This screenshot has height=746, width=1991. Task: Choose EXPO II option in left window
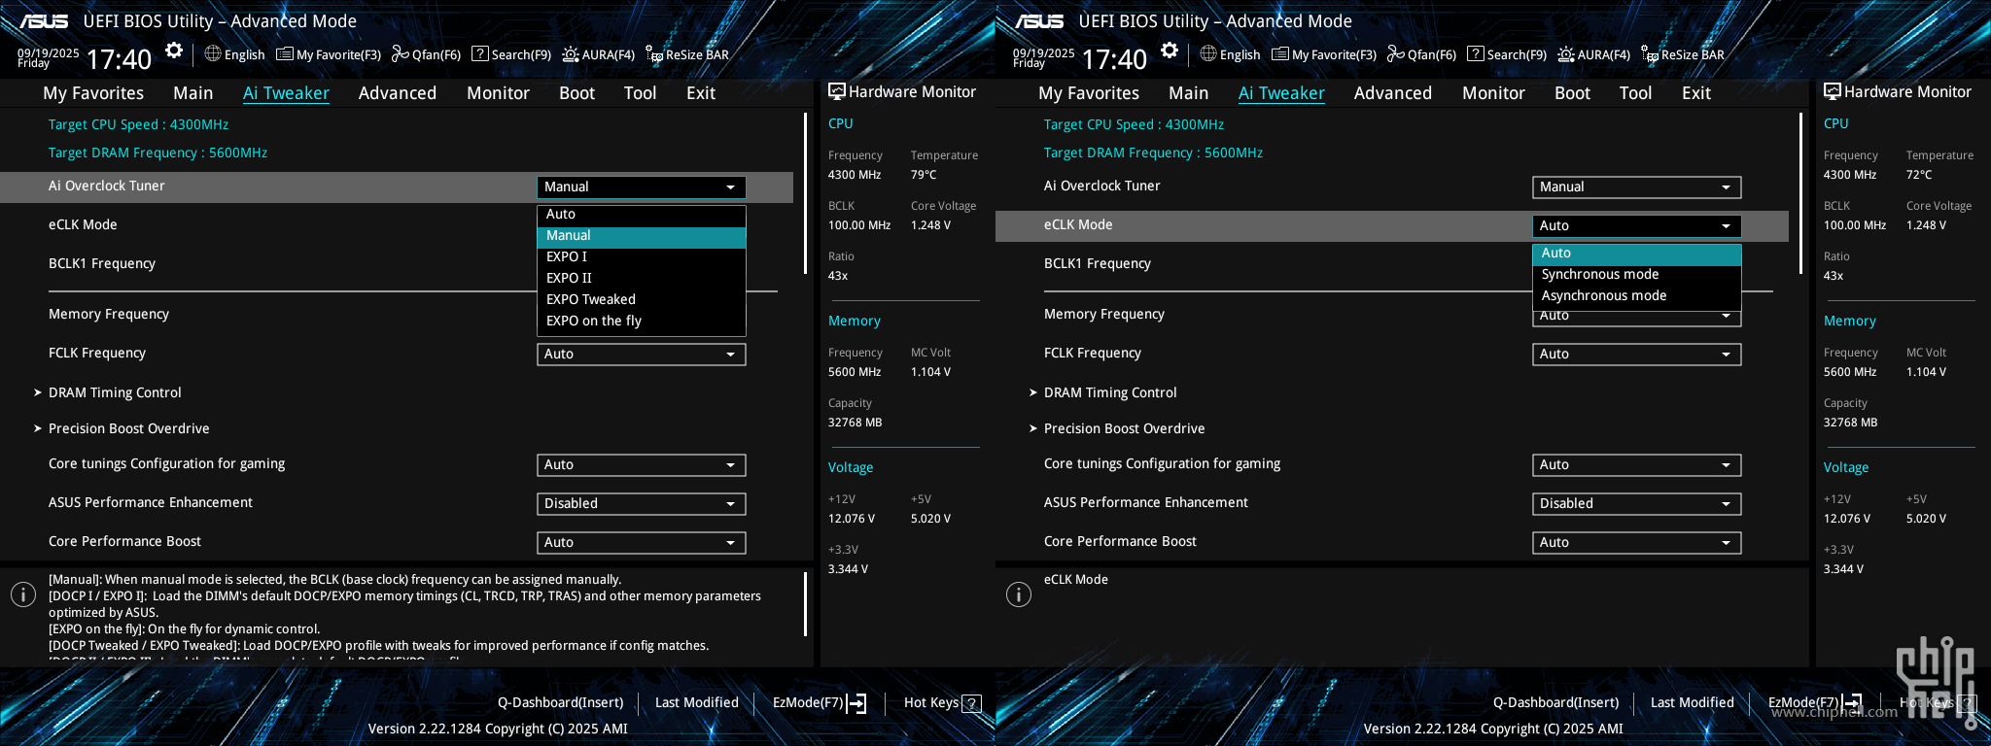[642, 279]
